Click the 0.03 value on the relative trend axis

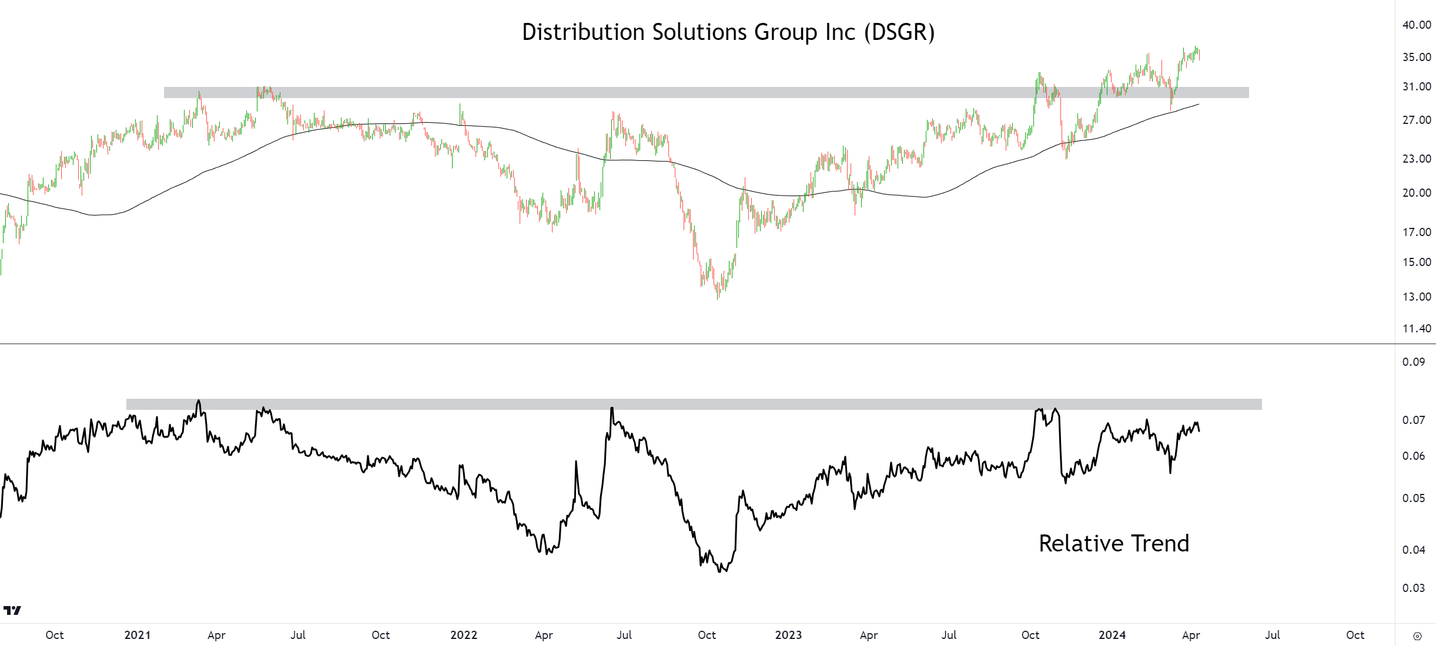tap(1414, 588)
